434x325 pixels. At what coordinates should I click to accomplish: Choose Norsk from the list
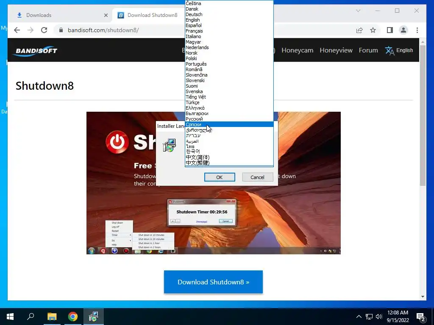point(229,53)
